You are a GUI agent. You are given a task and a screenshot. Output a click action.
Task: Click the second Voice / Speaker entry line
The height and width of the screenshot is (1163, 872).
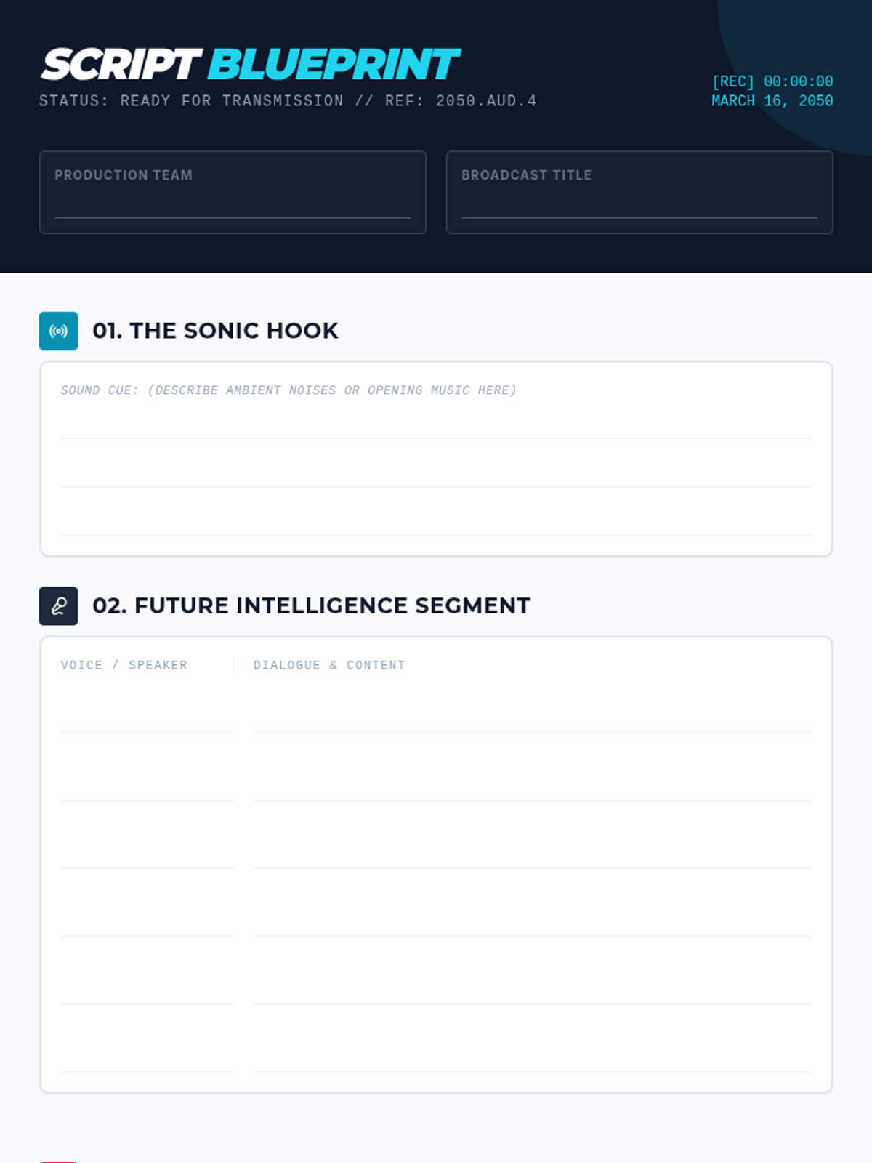click(x=148, y=780)
